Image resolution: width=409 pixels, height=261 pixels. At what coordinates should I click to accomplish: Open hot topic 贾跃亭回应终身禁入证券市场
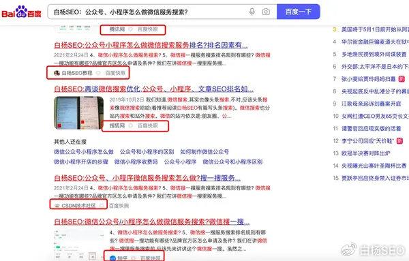pyautogui.click(x=375, y=178)
